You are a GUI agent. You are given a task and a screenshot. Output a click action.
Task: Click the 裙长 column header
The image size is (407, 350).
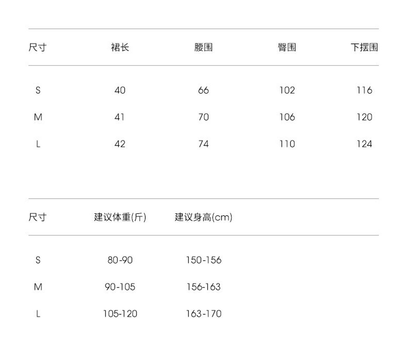[120, 47]
